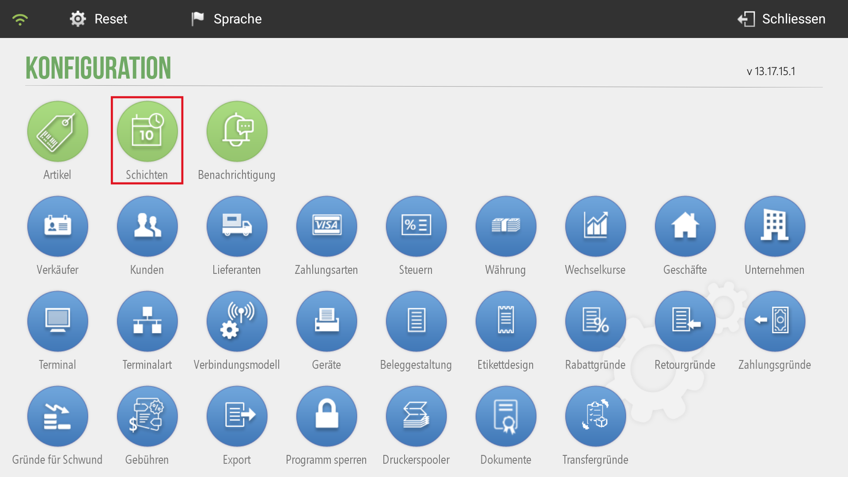Screen dimensions: 848x477
Task: Open the Kunden customers icon
Action: coord(147,227)
